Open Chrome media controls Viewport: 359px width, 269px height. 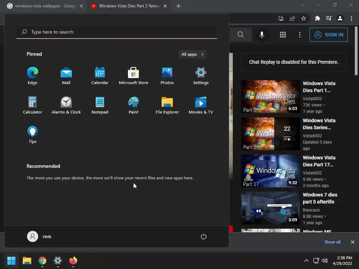(x=328, y=18)
